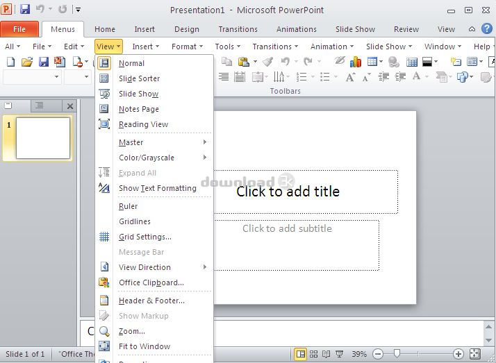Expand the All dropdown menu

[13, 47]
